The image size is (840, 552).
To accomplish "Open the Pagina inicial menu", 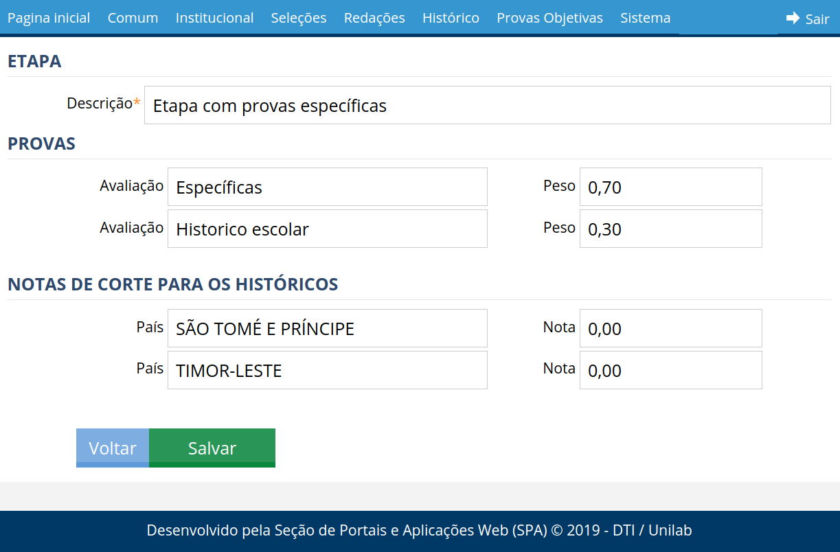I will [x=48, y=18].
